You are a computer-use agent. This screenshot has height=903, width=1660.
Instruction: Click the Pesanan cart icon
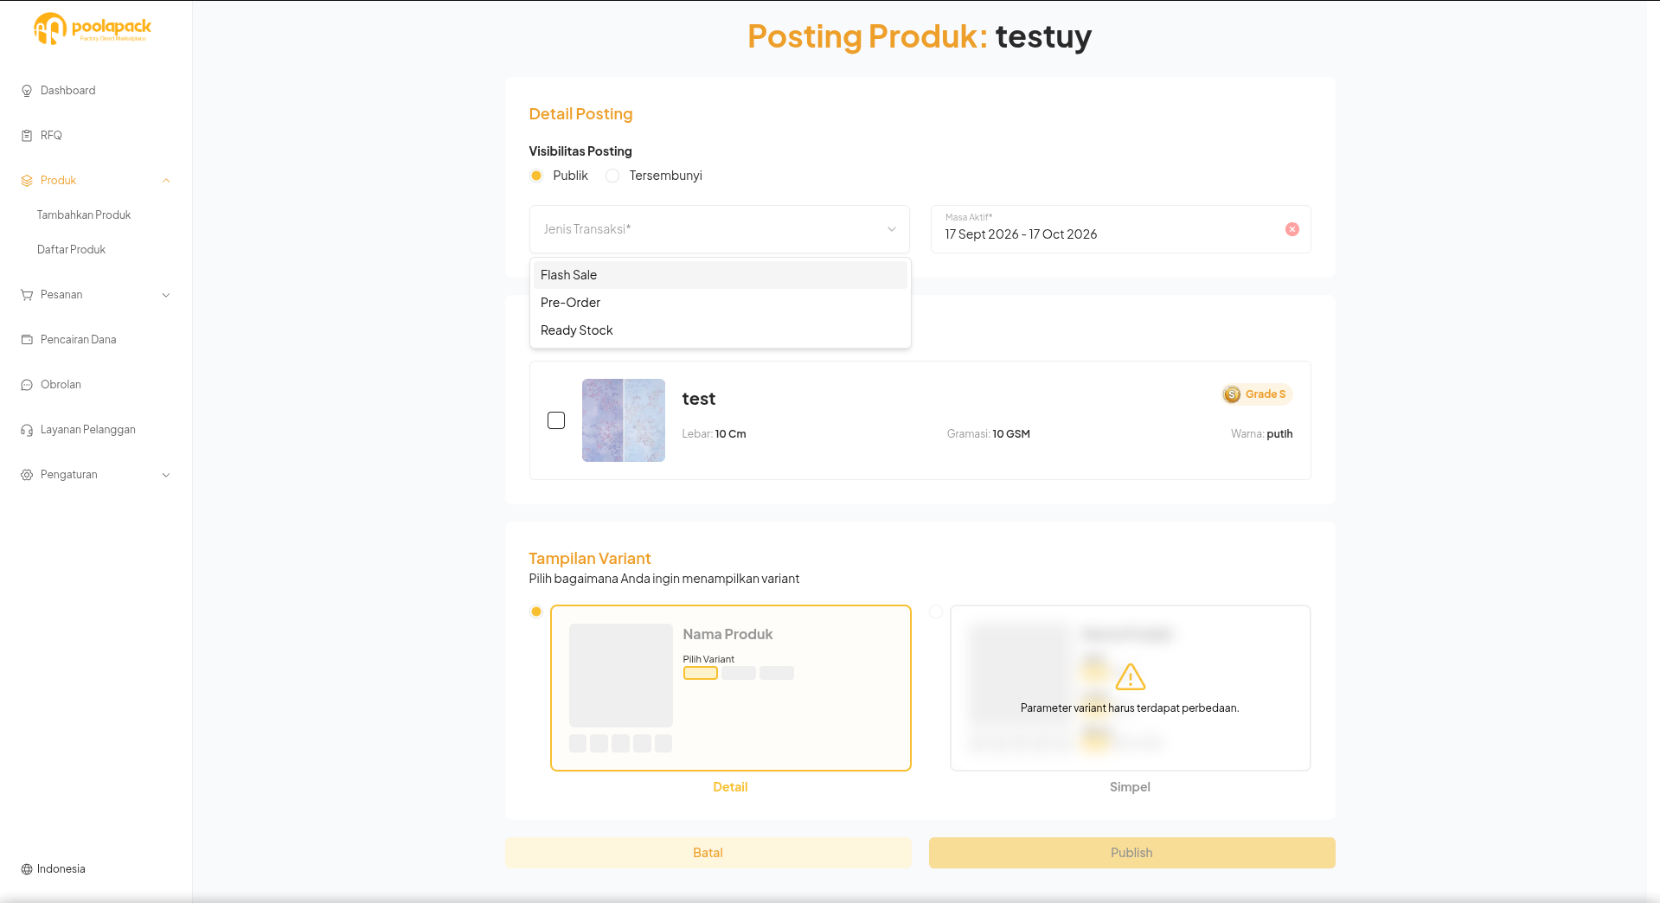[27, 295]
